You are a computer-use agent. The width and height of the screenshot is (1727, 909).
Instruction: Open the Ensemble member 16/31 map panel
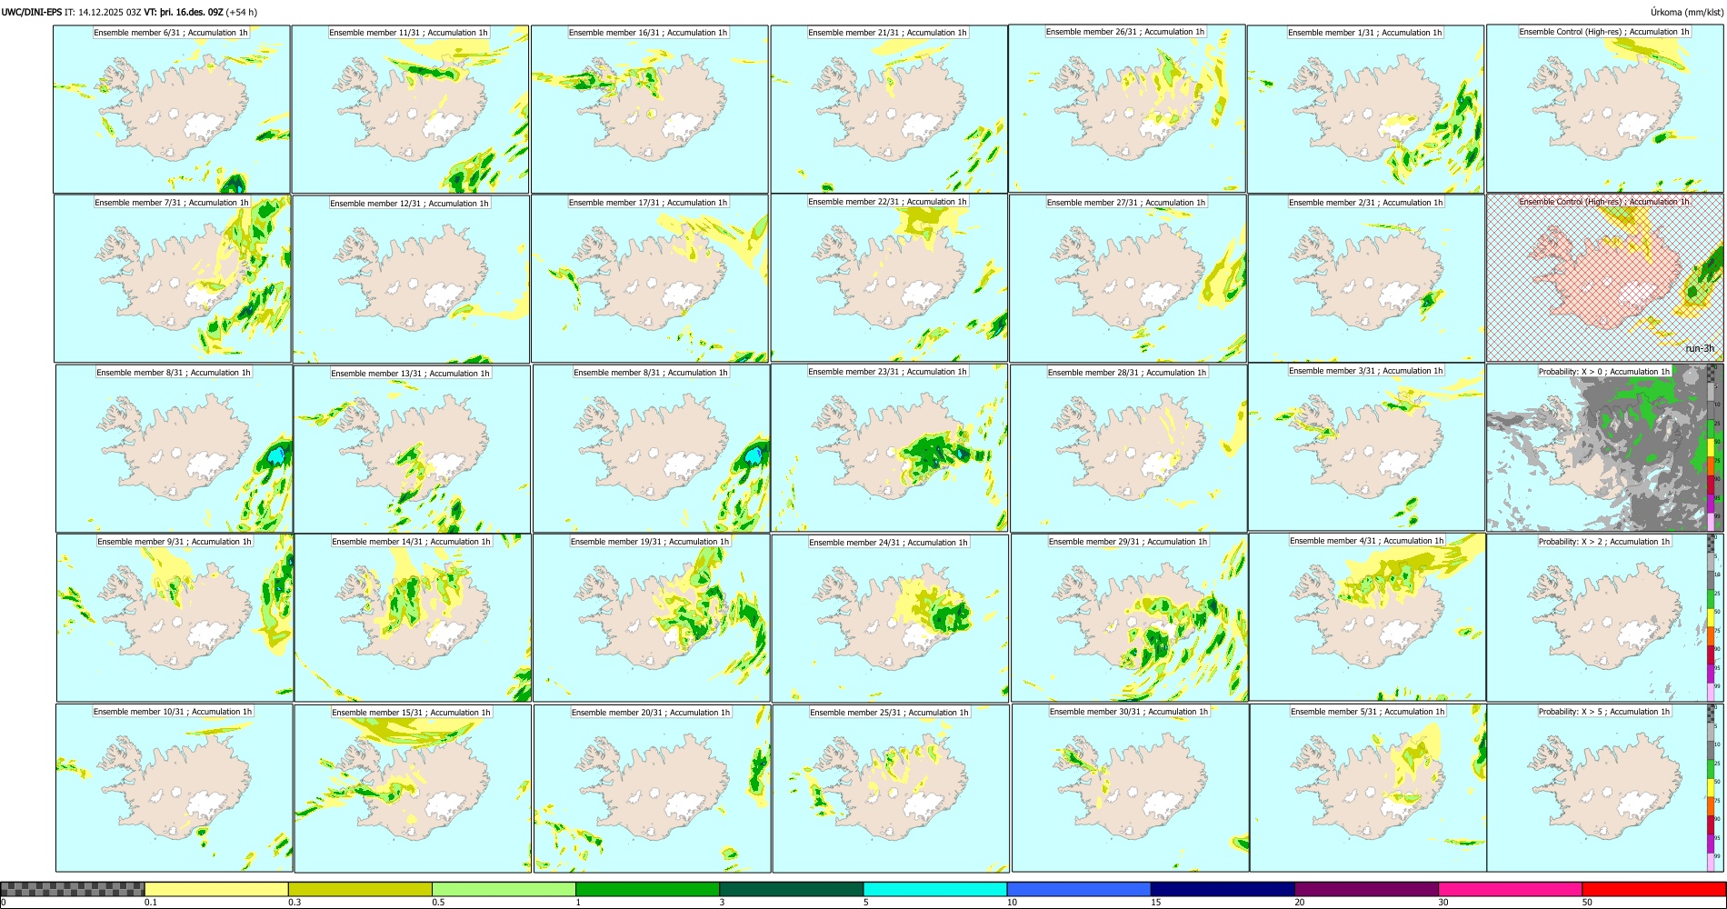pyautogui.click(x=649, y=109)
